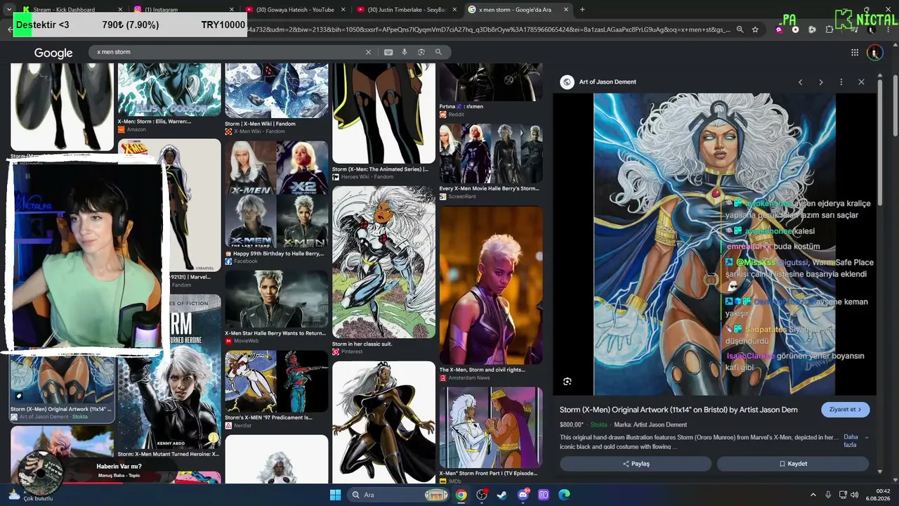Switch to the Instagram tab

pyautogui.click(x=183, y=10)
